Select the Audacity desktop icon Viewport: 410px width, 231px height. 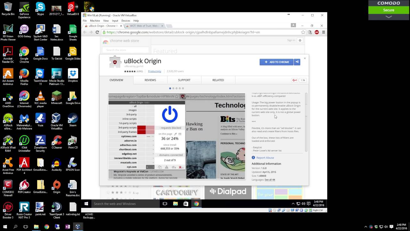tap(56, 164)
